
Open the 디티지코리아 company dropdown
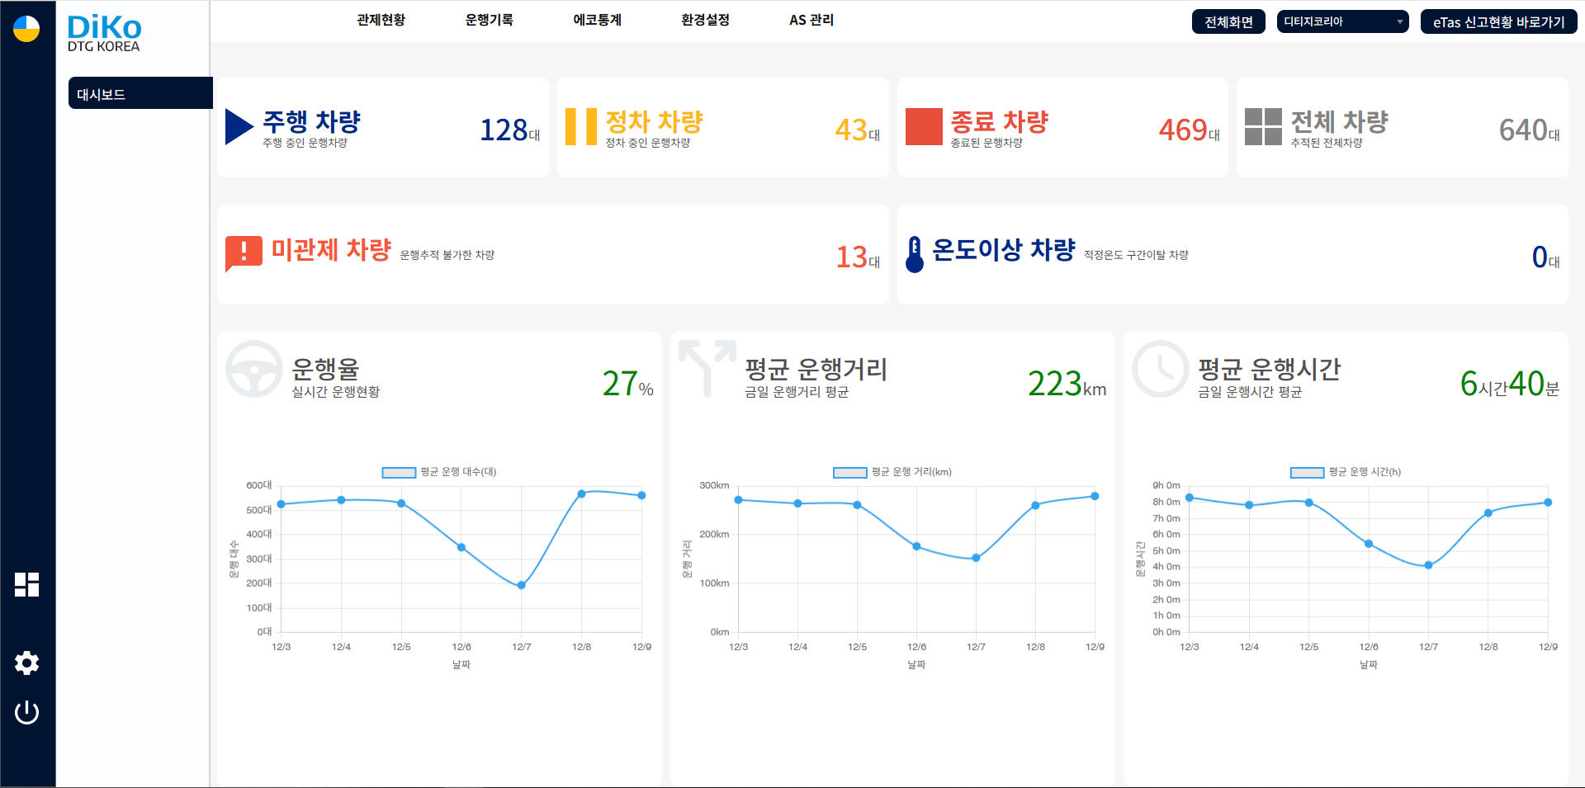[1342, 22]
